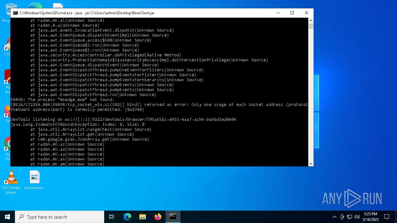Close the cmd.exe window
Screen dimensions: 397x223
(x=306, y=13)
